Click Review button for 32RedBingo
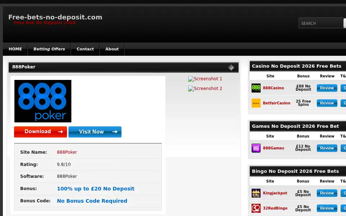Image resolution: width=346 pixels, height=216 pixels. click(327, 208)
